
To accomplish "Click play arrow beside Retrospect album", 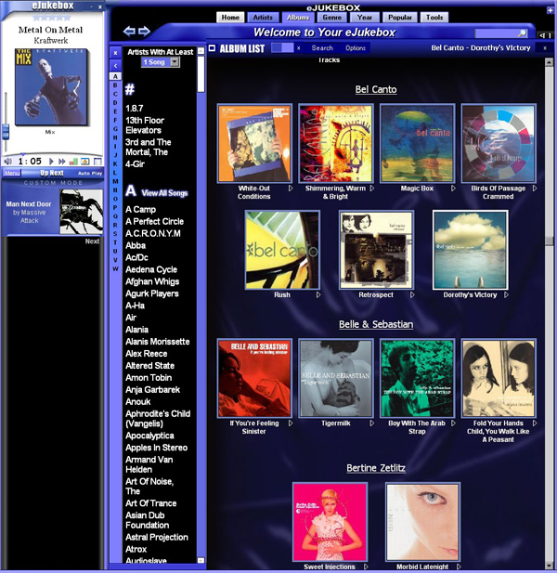I will coord(412,295).
